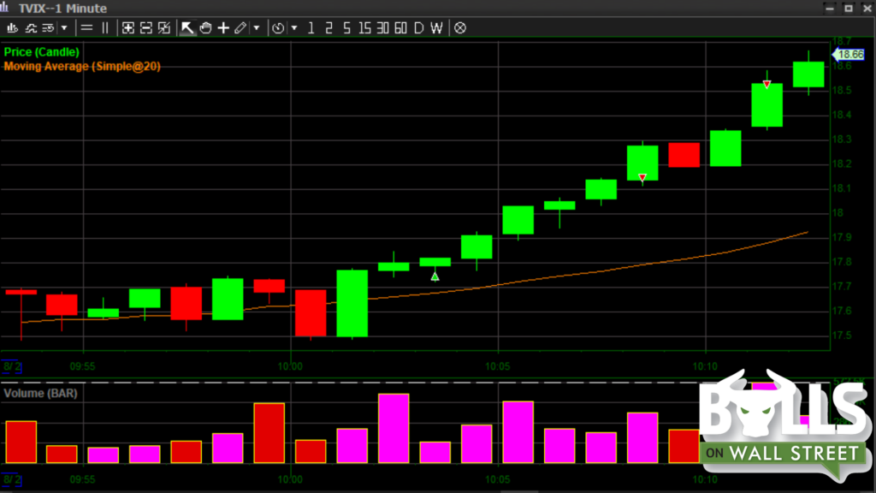This screenshot has height=493, width=876.
Task: Click the clock time frame icon
Action: click(x=278, y=28)
